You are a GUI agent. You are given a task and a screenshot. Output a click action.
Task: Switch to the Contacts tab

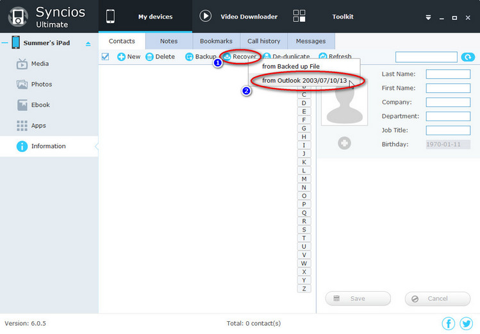122,41
